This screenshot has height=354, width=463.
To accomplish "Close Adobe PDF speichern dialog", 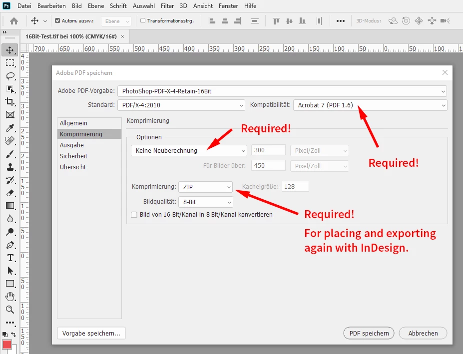I will 445,72.
